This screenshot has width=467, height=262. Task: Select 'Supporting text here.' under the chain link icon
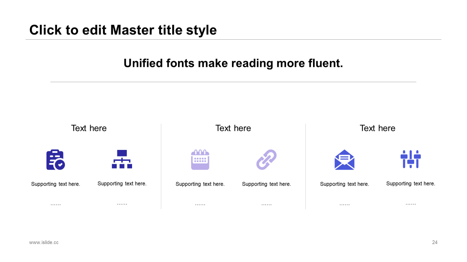point(266,184)
